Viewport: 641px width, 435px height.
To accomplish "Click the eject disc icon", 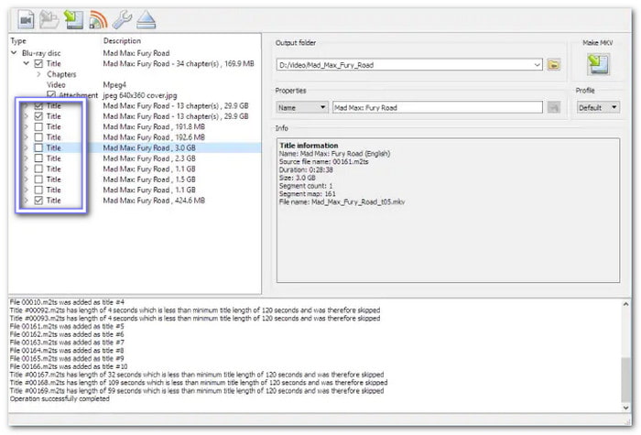I will [x=147, y=18].
